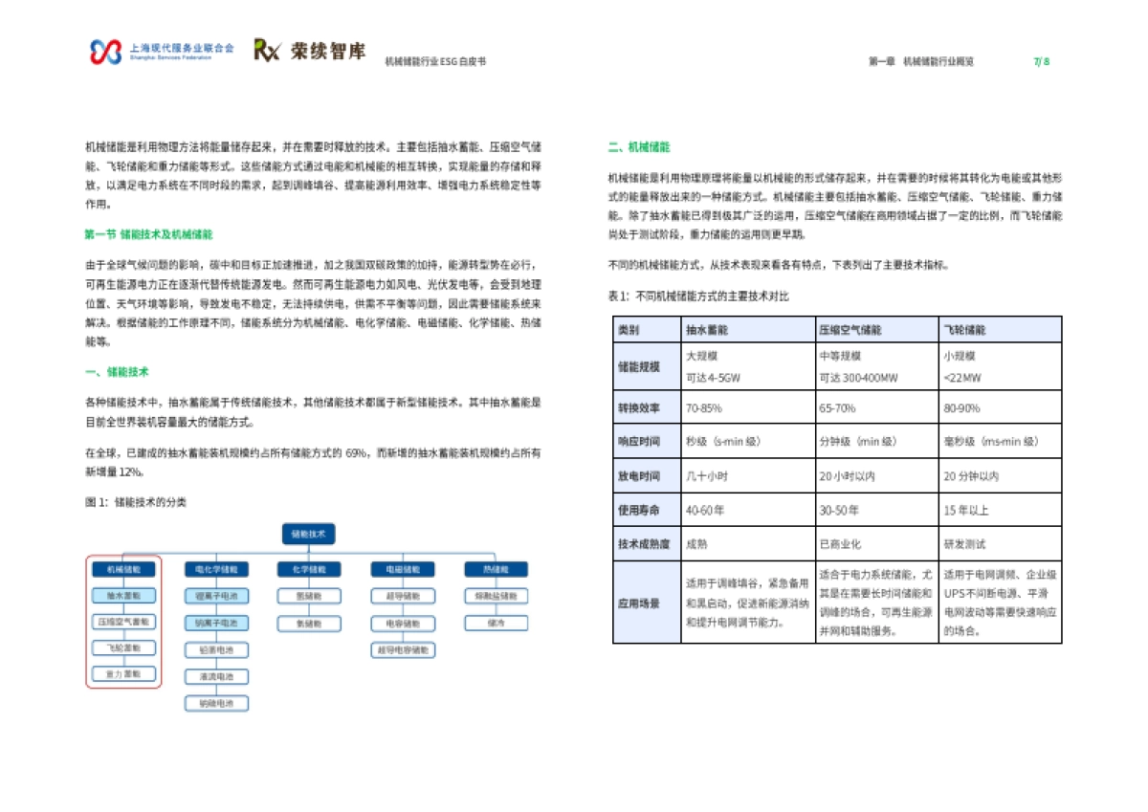Expand the 飞轮蓄能 node under 机械储能
The image size is (1148, 812).
click(122, 649)
